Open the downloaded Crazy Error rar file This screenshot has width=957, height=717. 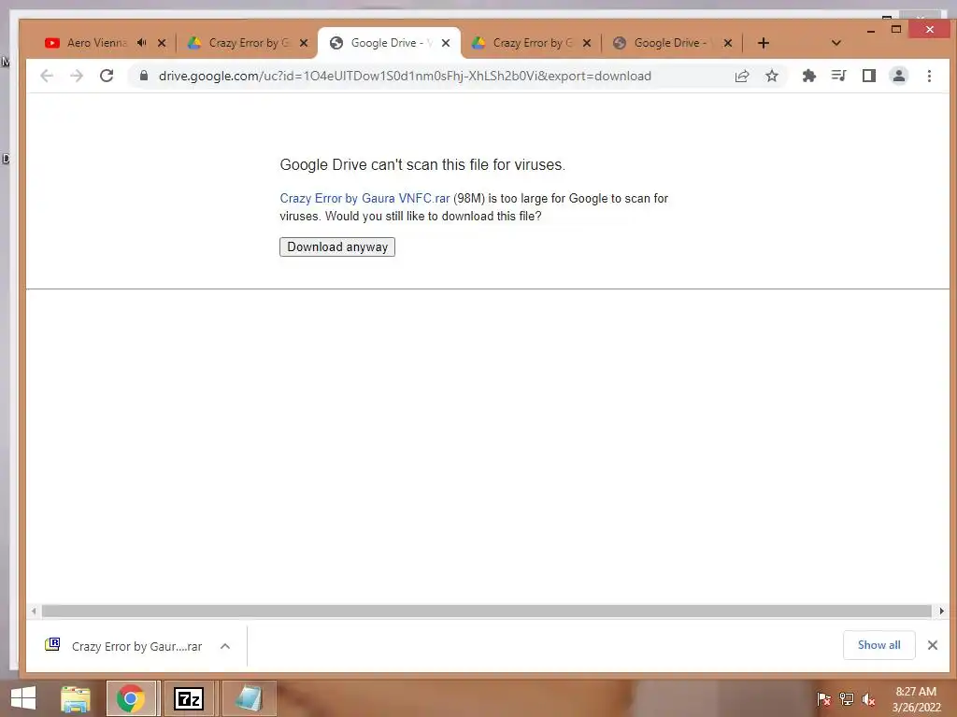123,646
